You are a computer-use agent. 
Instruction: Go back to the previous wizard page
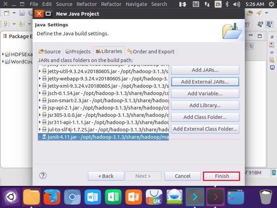point(106,176)
